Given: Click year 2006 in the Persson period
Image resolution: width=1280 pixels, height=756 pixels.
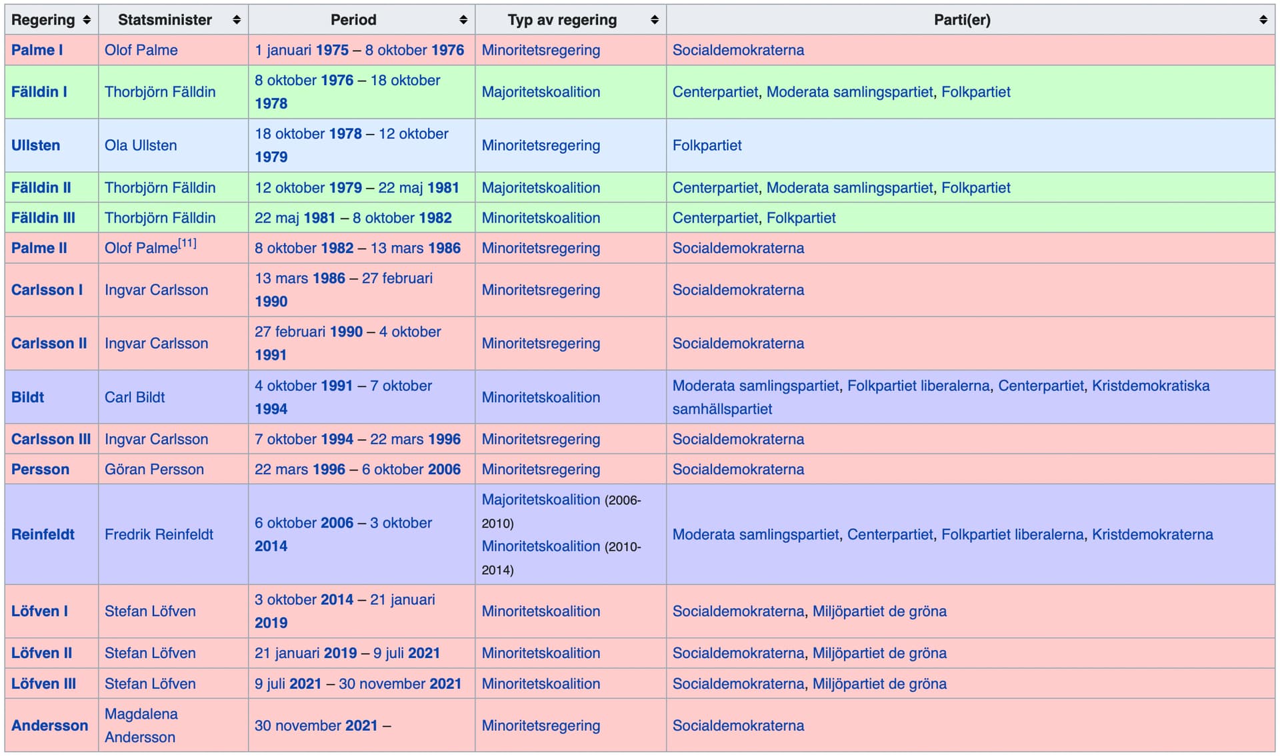Looking at the screenshot, I should 444,469.
